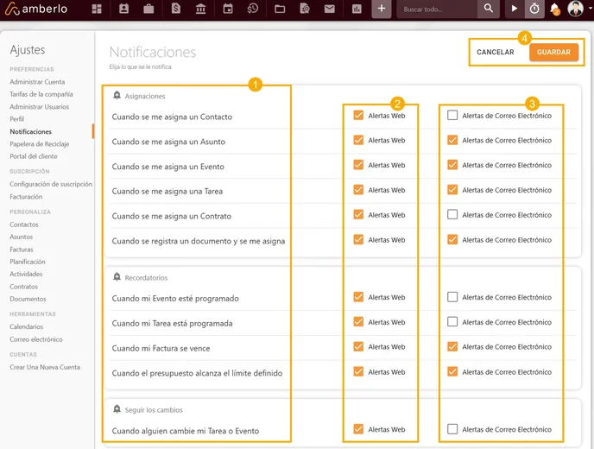The width and height of the screenshot is (594, 449).
Task: Start the timer play button
Action: (x=514, y=9)
